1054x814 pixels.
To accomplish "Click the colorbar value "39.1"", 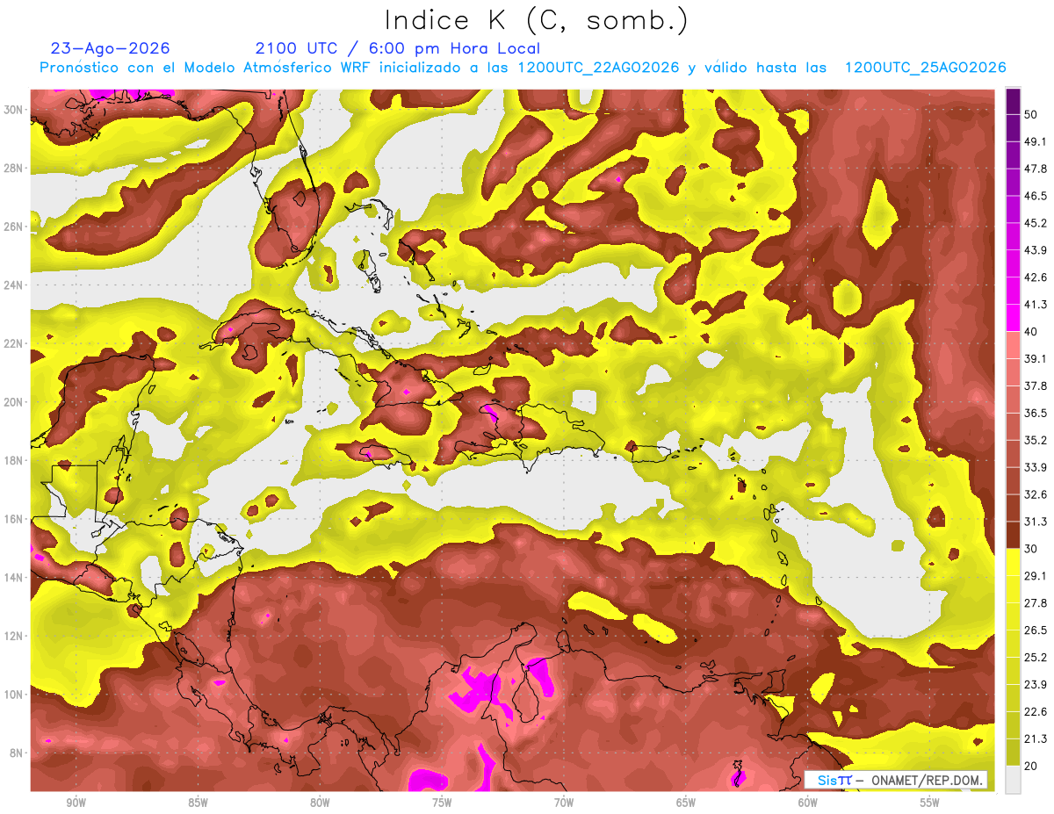I will pos(1035,358).
